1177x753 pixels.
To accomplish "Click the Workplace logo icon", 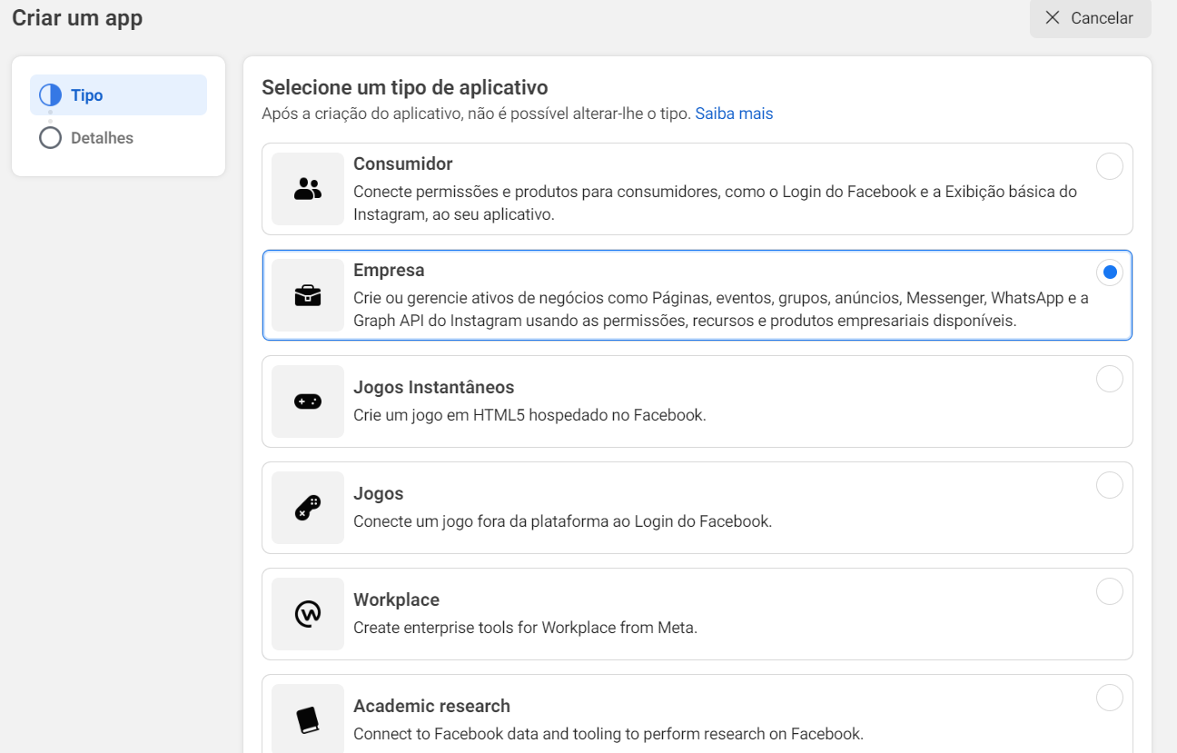I will (308, 614).
